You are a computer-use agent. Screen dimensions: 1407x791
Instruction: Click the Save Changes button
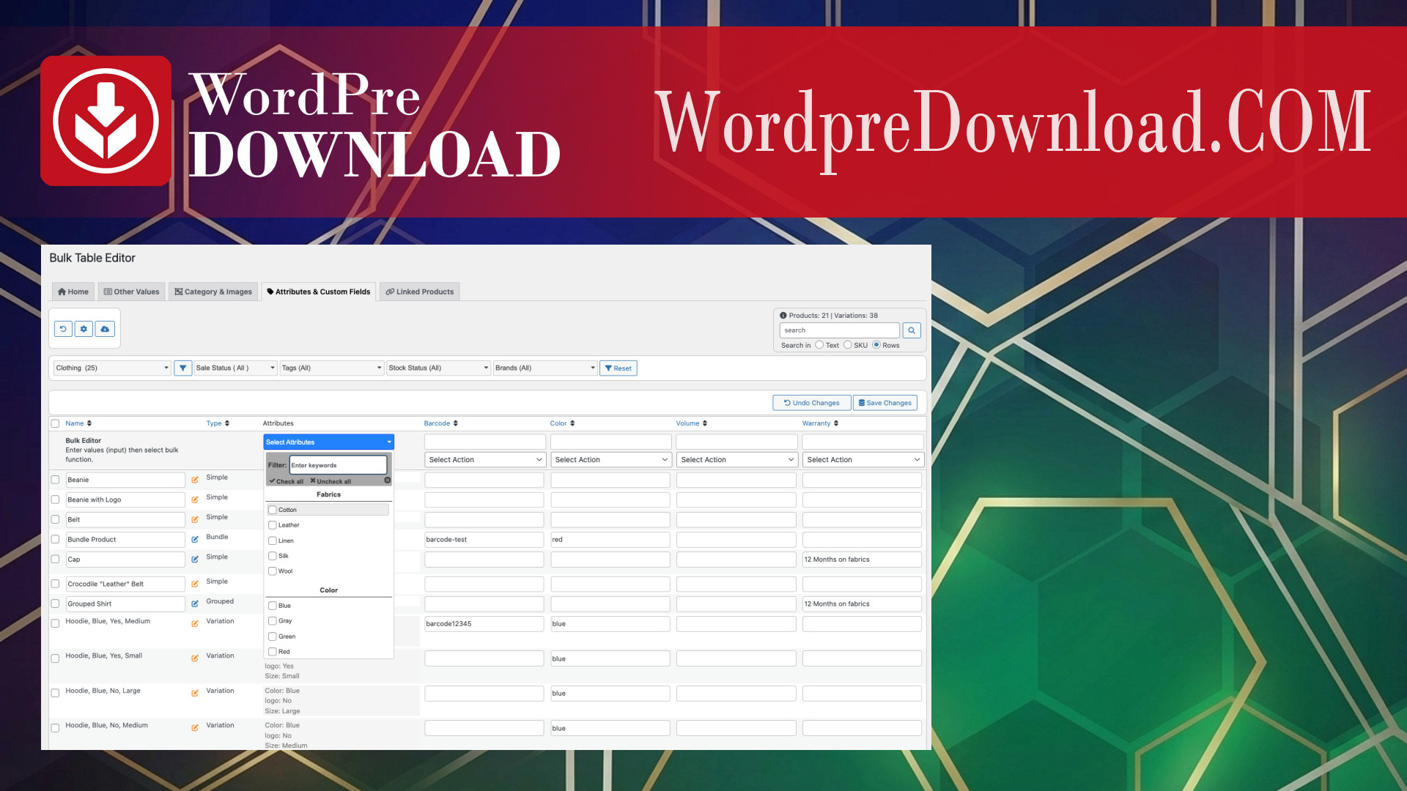point(885,403)
